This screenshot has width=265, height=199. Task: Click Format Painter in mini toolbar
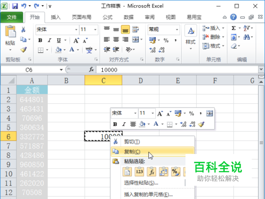201,124
